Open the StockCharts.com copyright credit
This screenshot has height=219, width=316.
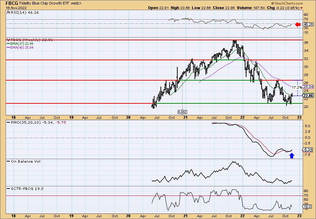tap(287, 3)
